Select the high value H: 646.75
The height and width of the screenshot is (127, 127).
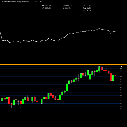(67, 6)
